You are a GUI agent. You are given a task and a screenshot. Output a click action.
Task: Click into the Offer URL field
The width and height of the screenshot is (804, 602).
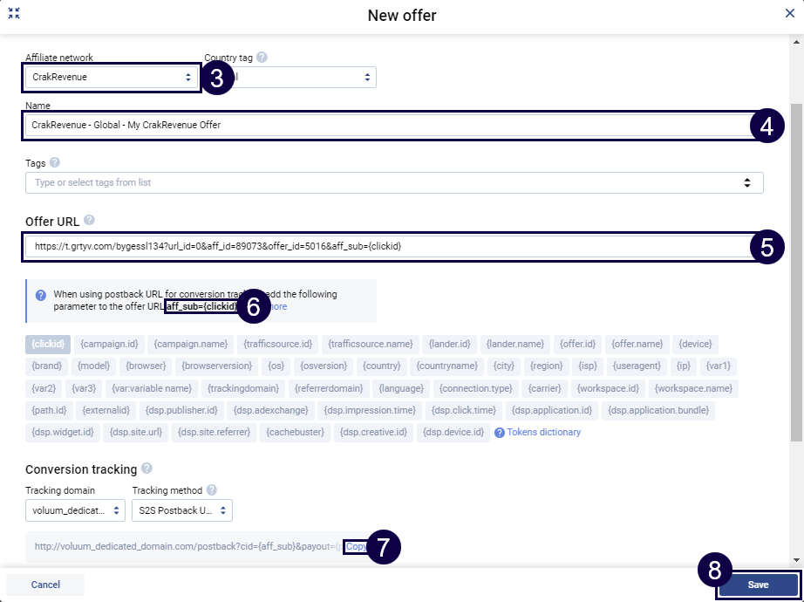(x=384, y=247)
